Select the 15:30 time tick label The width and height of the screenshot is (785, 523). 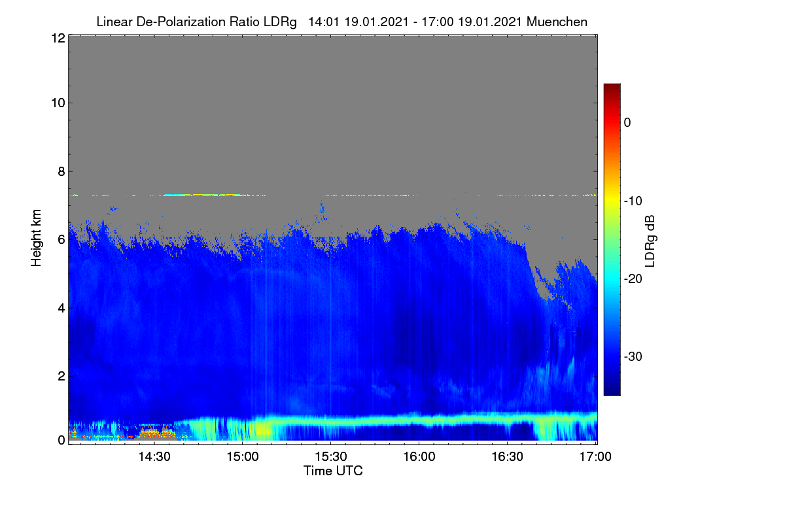pos(331,457)
